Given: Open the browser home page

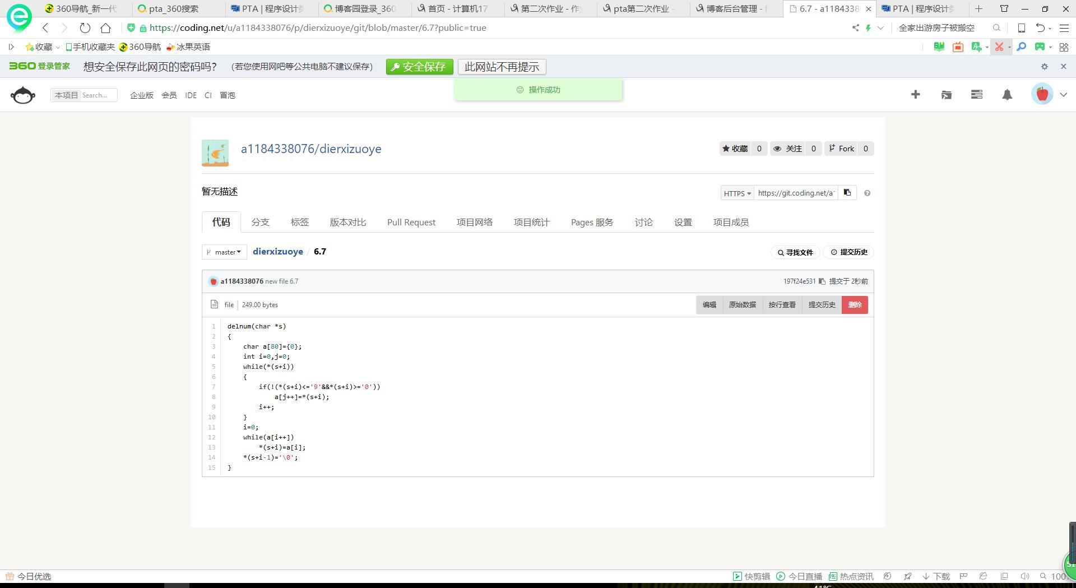Looking at the screenshot, I should [105, 28].
